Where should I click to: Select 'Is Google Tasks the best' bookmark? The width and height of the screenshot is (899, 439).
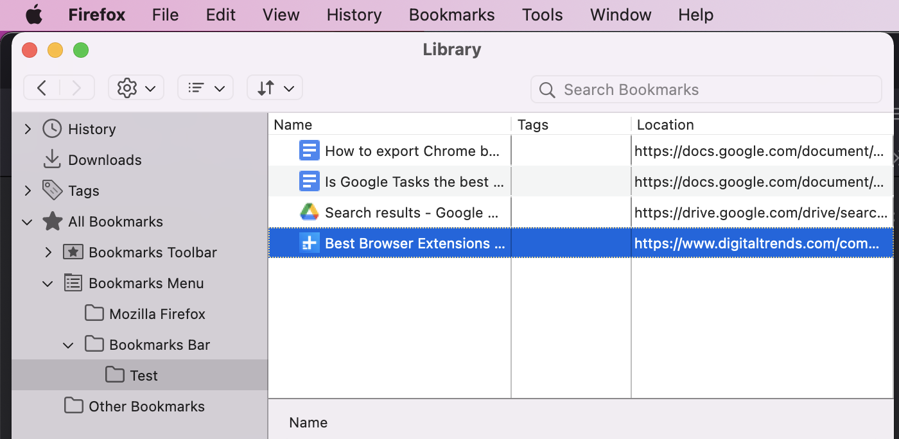[x=414, y=182]
